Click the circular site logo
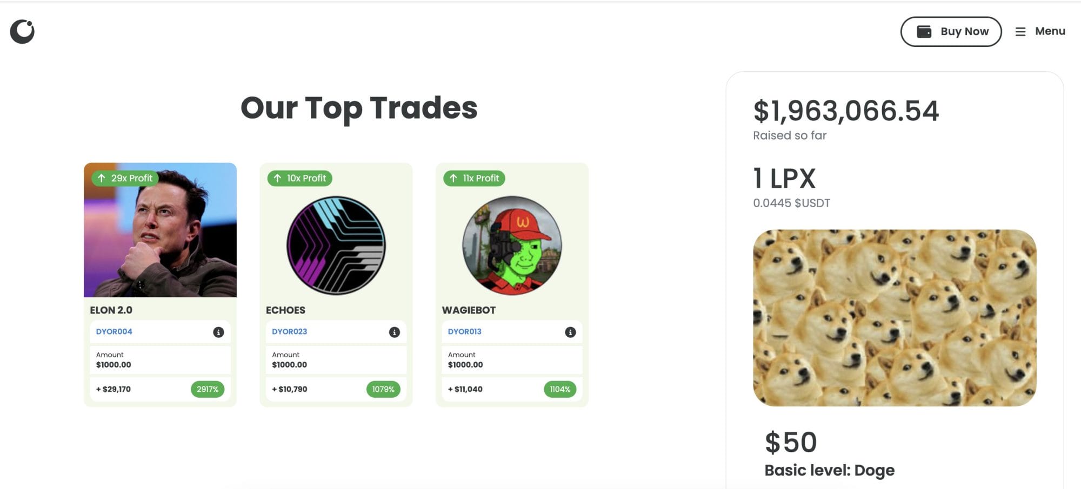Viewport: 1081px width, 489px height. 22,31
